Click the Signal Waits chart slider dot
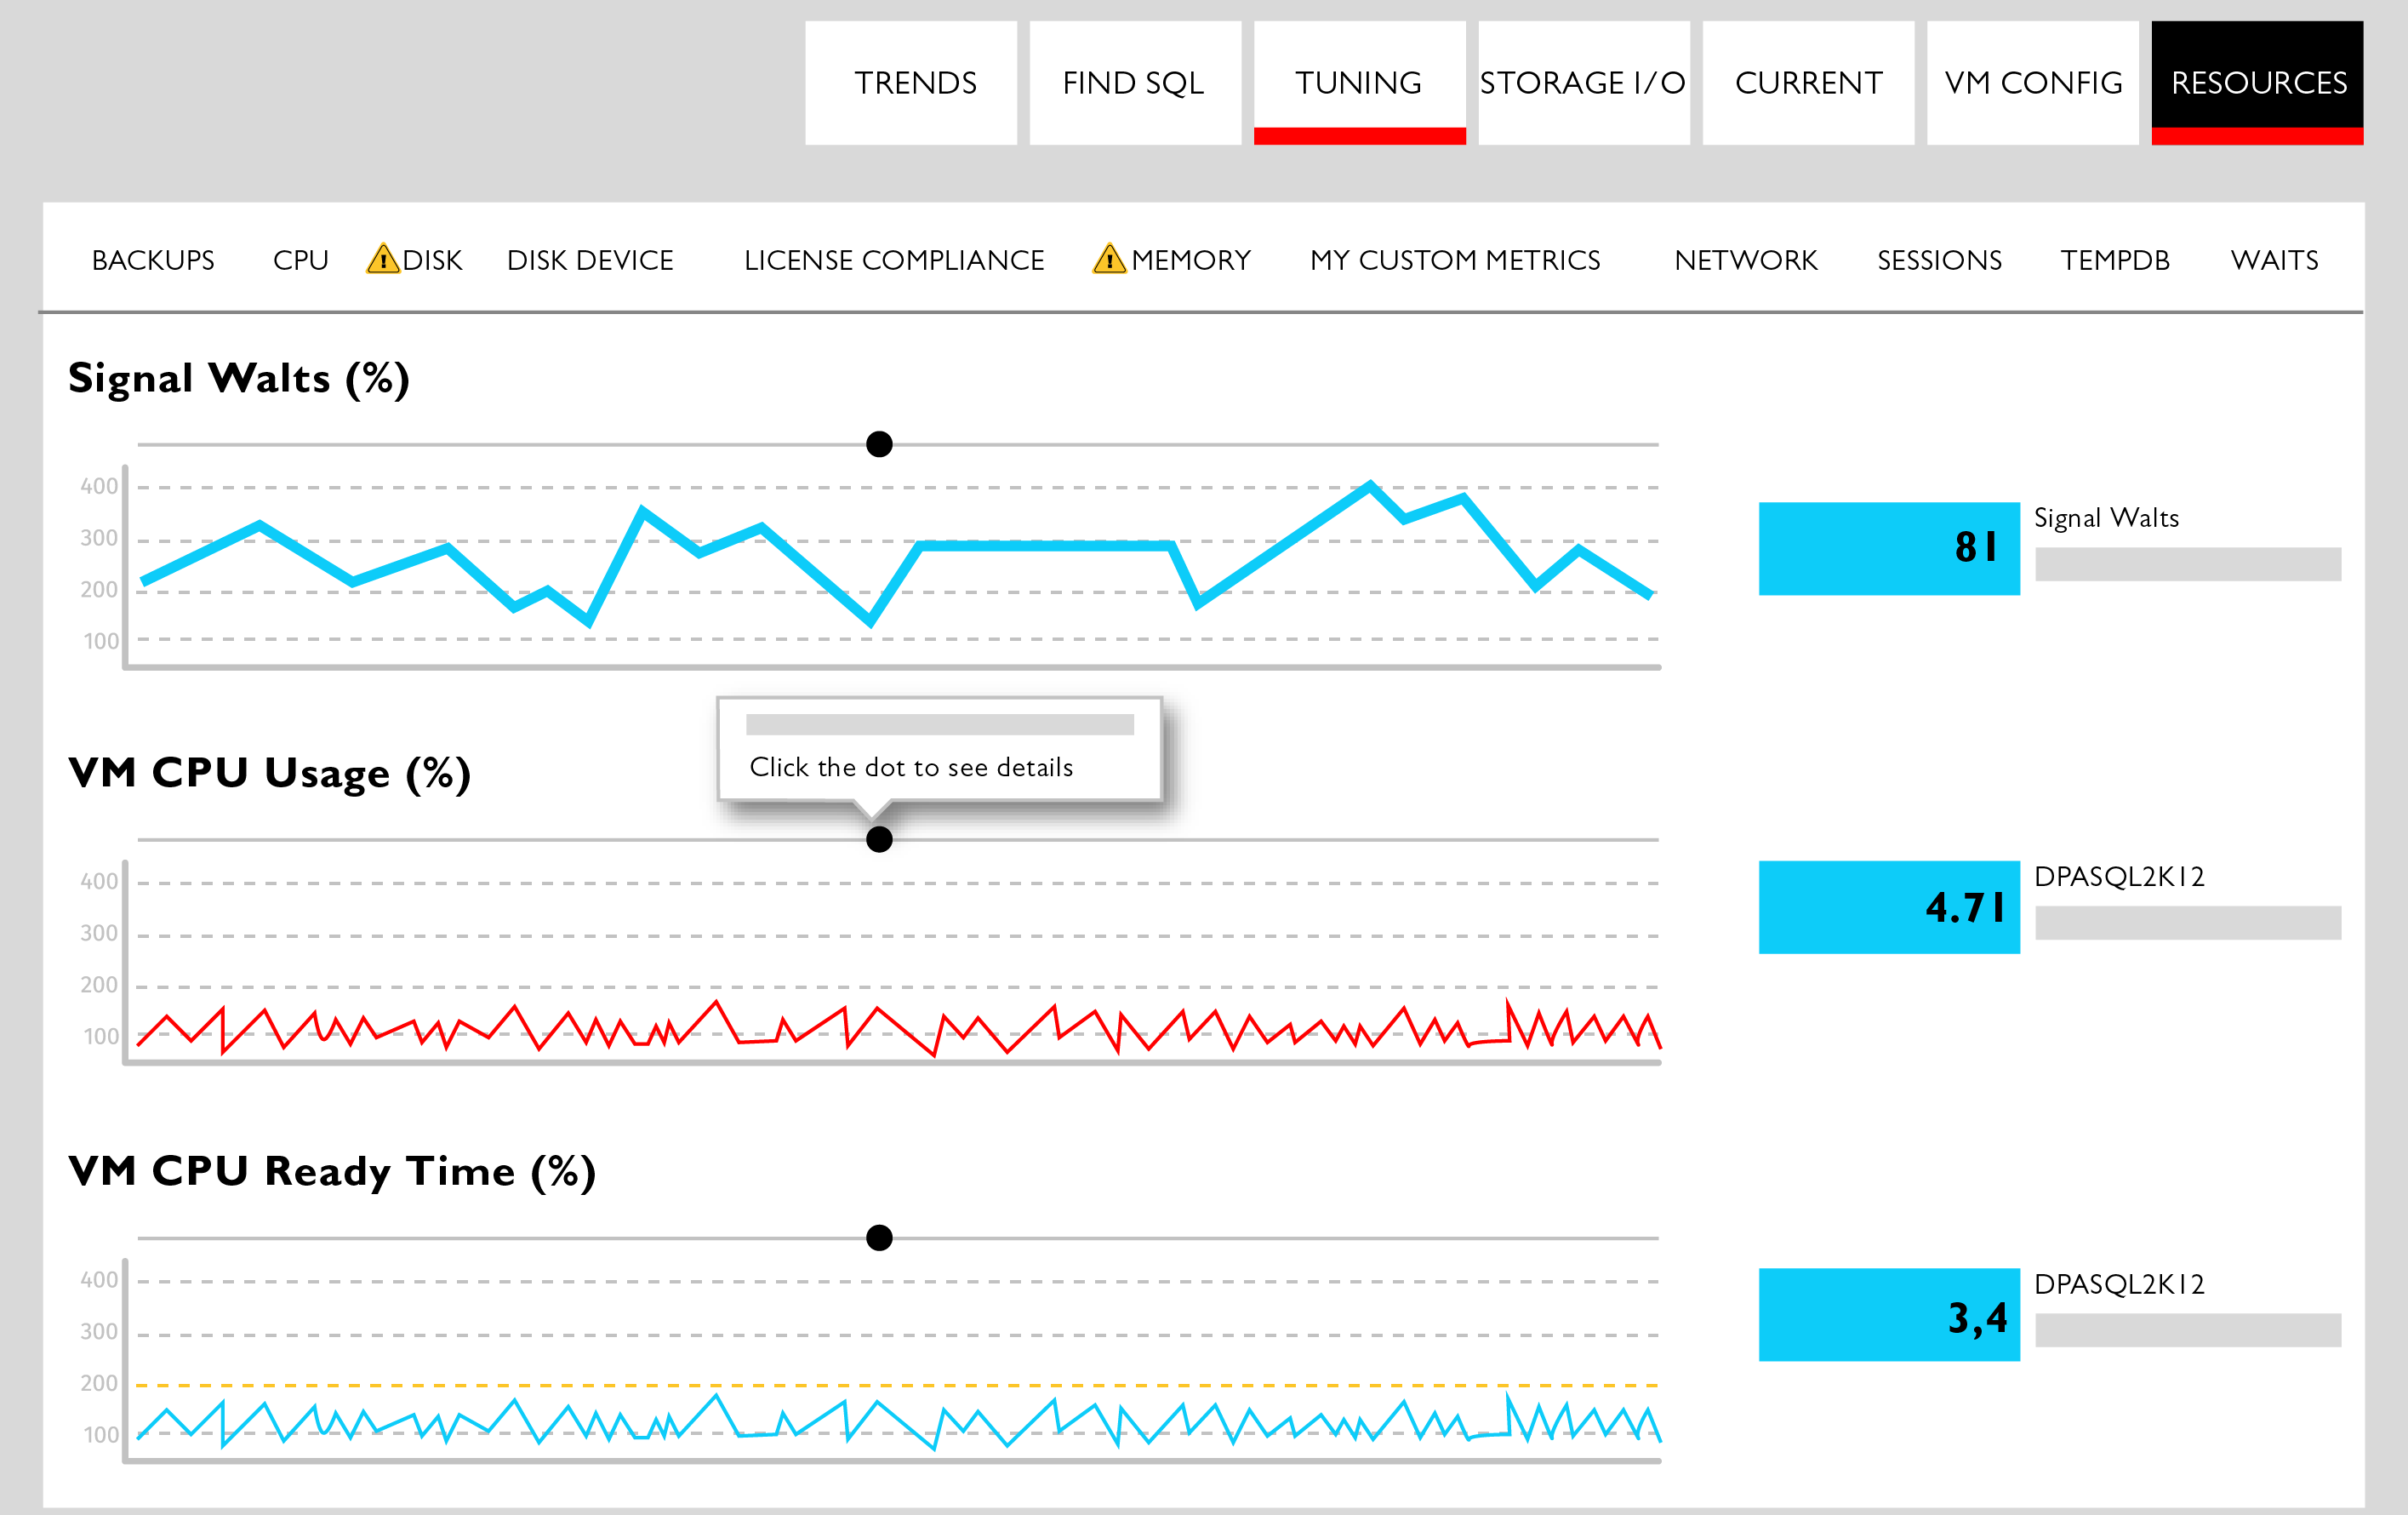Viewport: 2408px width, 1515px height. click(x=879, y=444)
